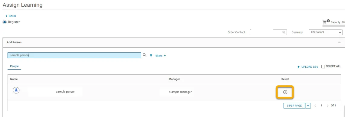Click the BACK link
Viewport: 345px width, 117px height.
click(x=11, y=16)
